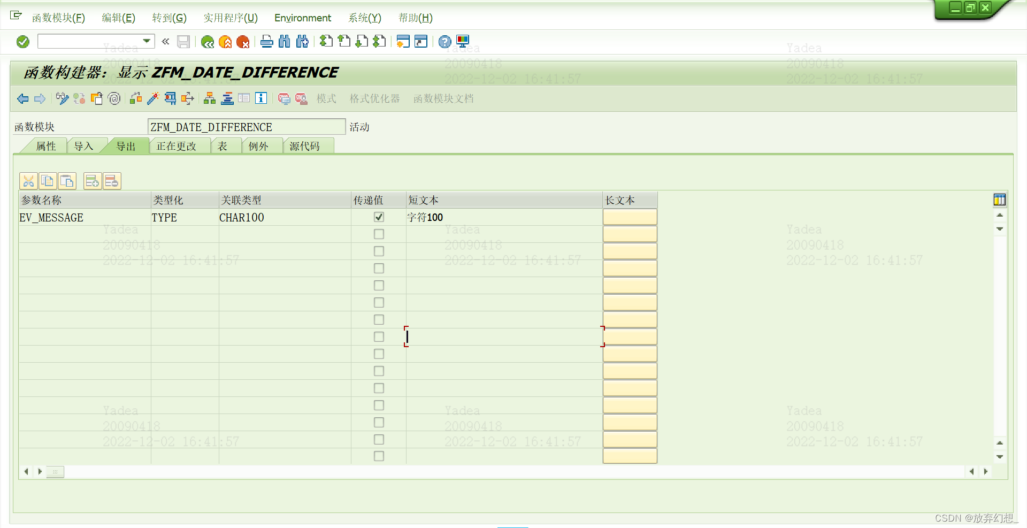Toggle Display/Change glasses-pencil icon
The width and height of the screenshot is (1027, 528).
(63, 98)
